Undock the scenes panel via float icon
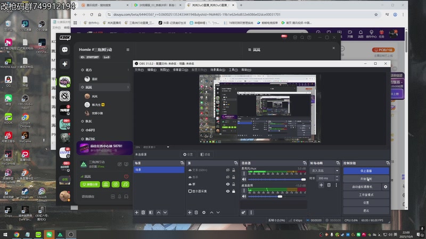426x239 pixels. point(182,163)
